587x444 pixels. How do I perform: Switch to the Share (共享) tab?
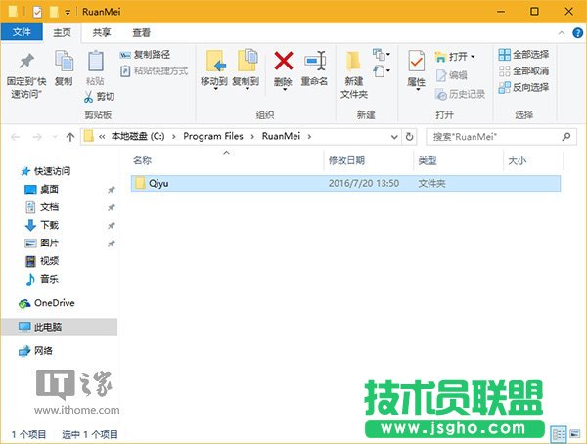[102, 33]
